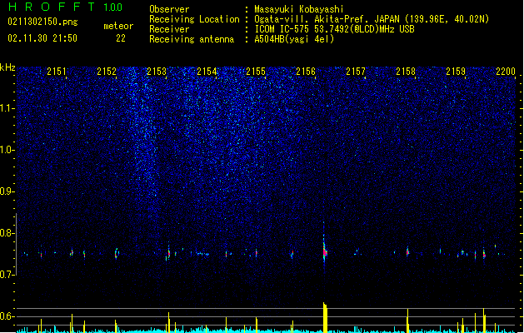
Task: Click antenna value A504HB(yagi 4el)
Action: 294,39
